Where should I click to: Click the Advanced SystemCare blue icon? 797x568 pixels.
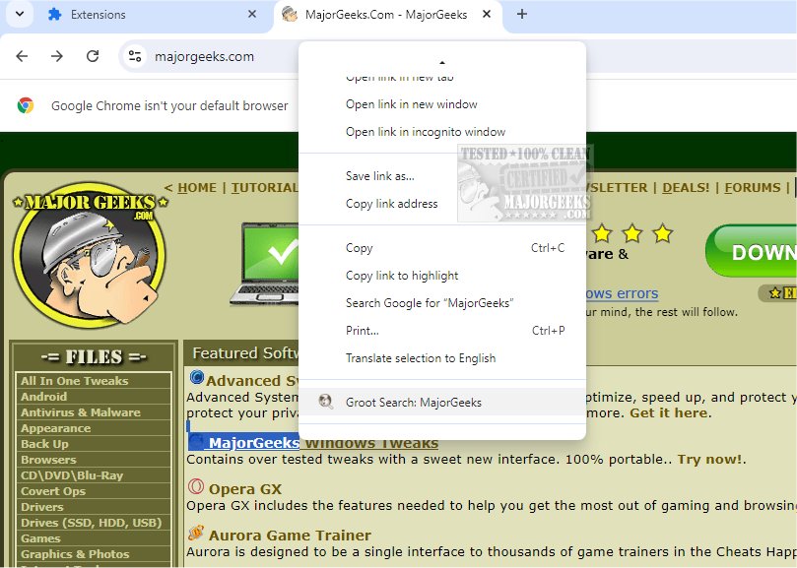click(197, 378)
